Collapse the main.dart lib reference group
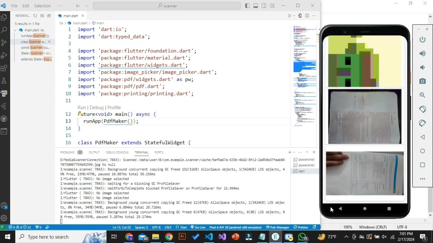Image resolution: width=433 pixels, height=243 pixels. tap(16, 30)
